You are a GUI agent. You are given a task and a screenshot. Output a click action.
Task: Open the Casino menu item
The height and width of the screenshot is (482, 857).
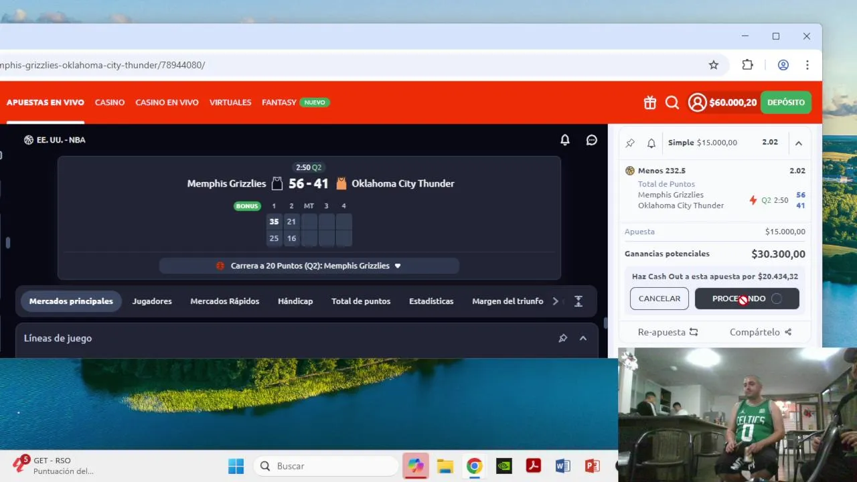point(110,102)
